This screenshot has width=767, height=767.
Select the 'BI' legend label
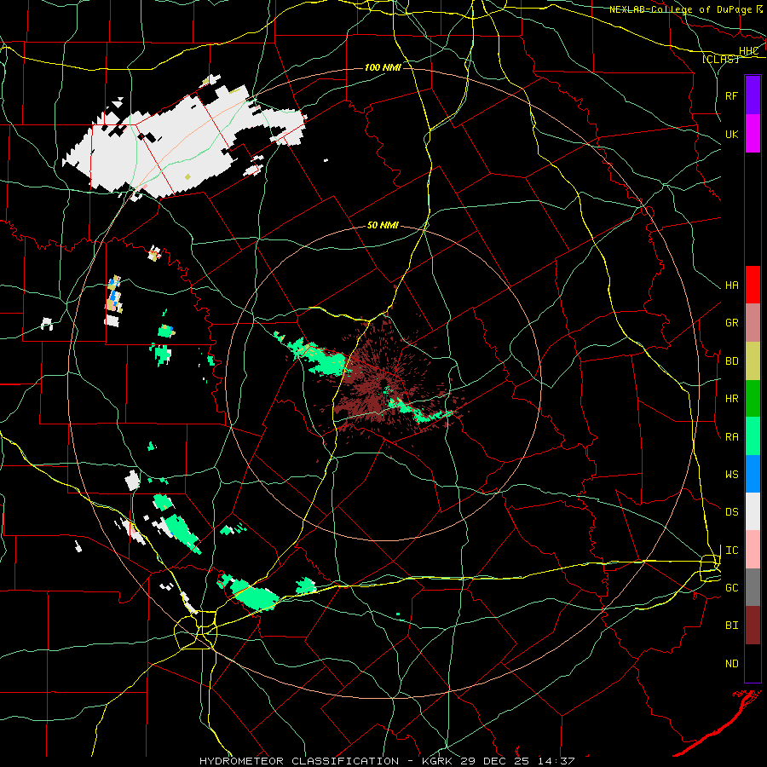coord(732,626)
